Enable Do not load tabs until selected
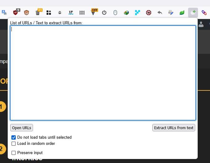The width and height of the screenshot is (210, 163). click(x=14, y=137)
